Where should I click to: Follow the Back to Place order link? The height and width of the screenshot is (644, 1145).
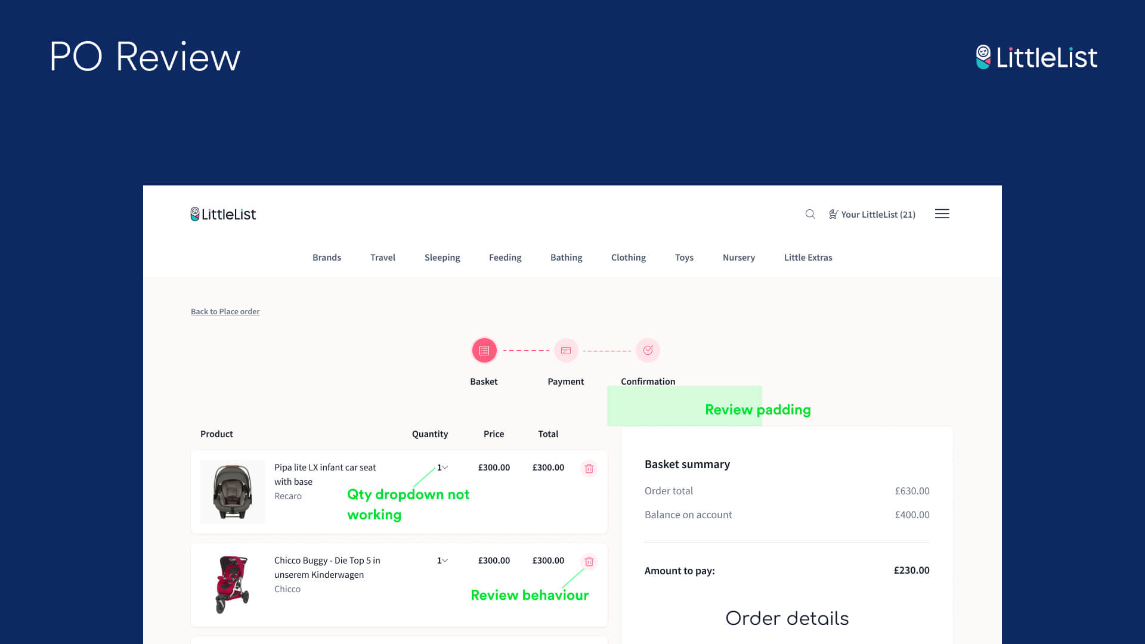pyautogui.click(x=225, y=312)
